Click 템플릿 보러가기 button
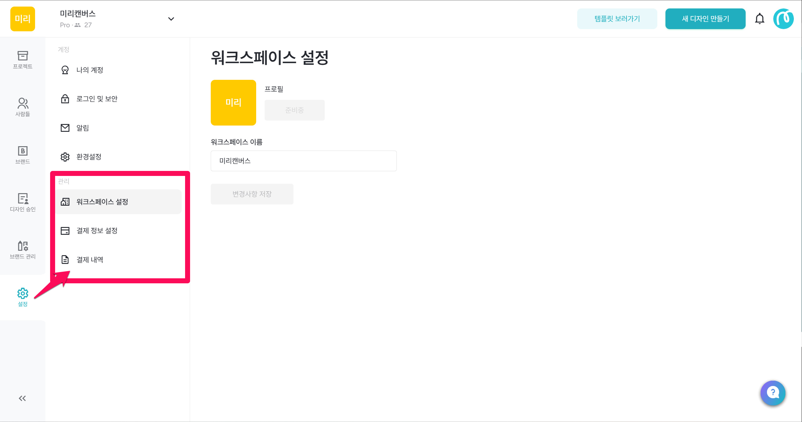802x422 pixels. coord(617,19)
